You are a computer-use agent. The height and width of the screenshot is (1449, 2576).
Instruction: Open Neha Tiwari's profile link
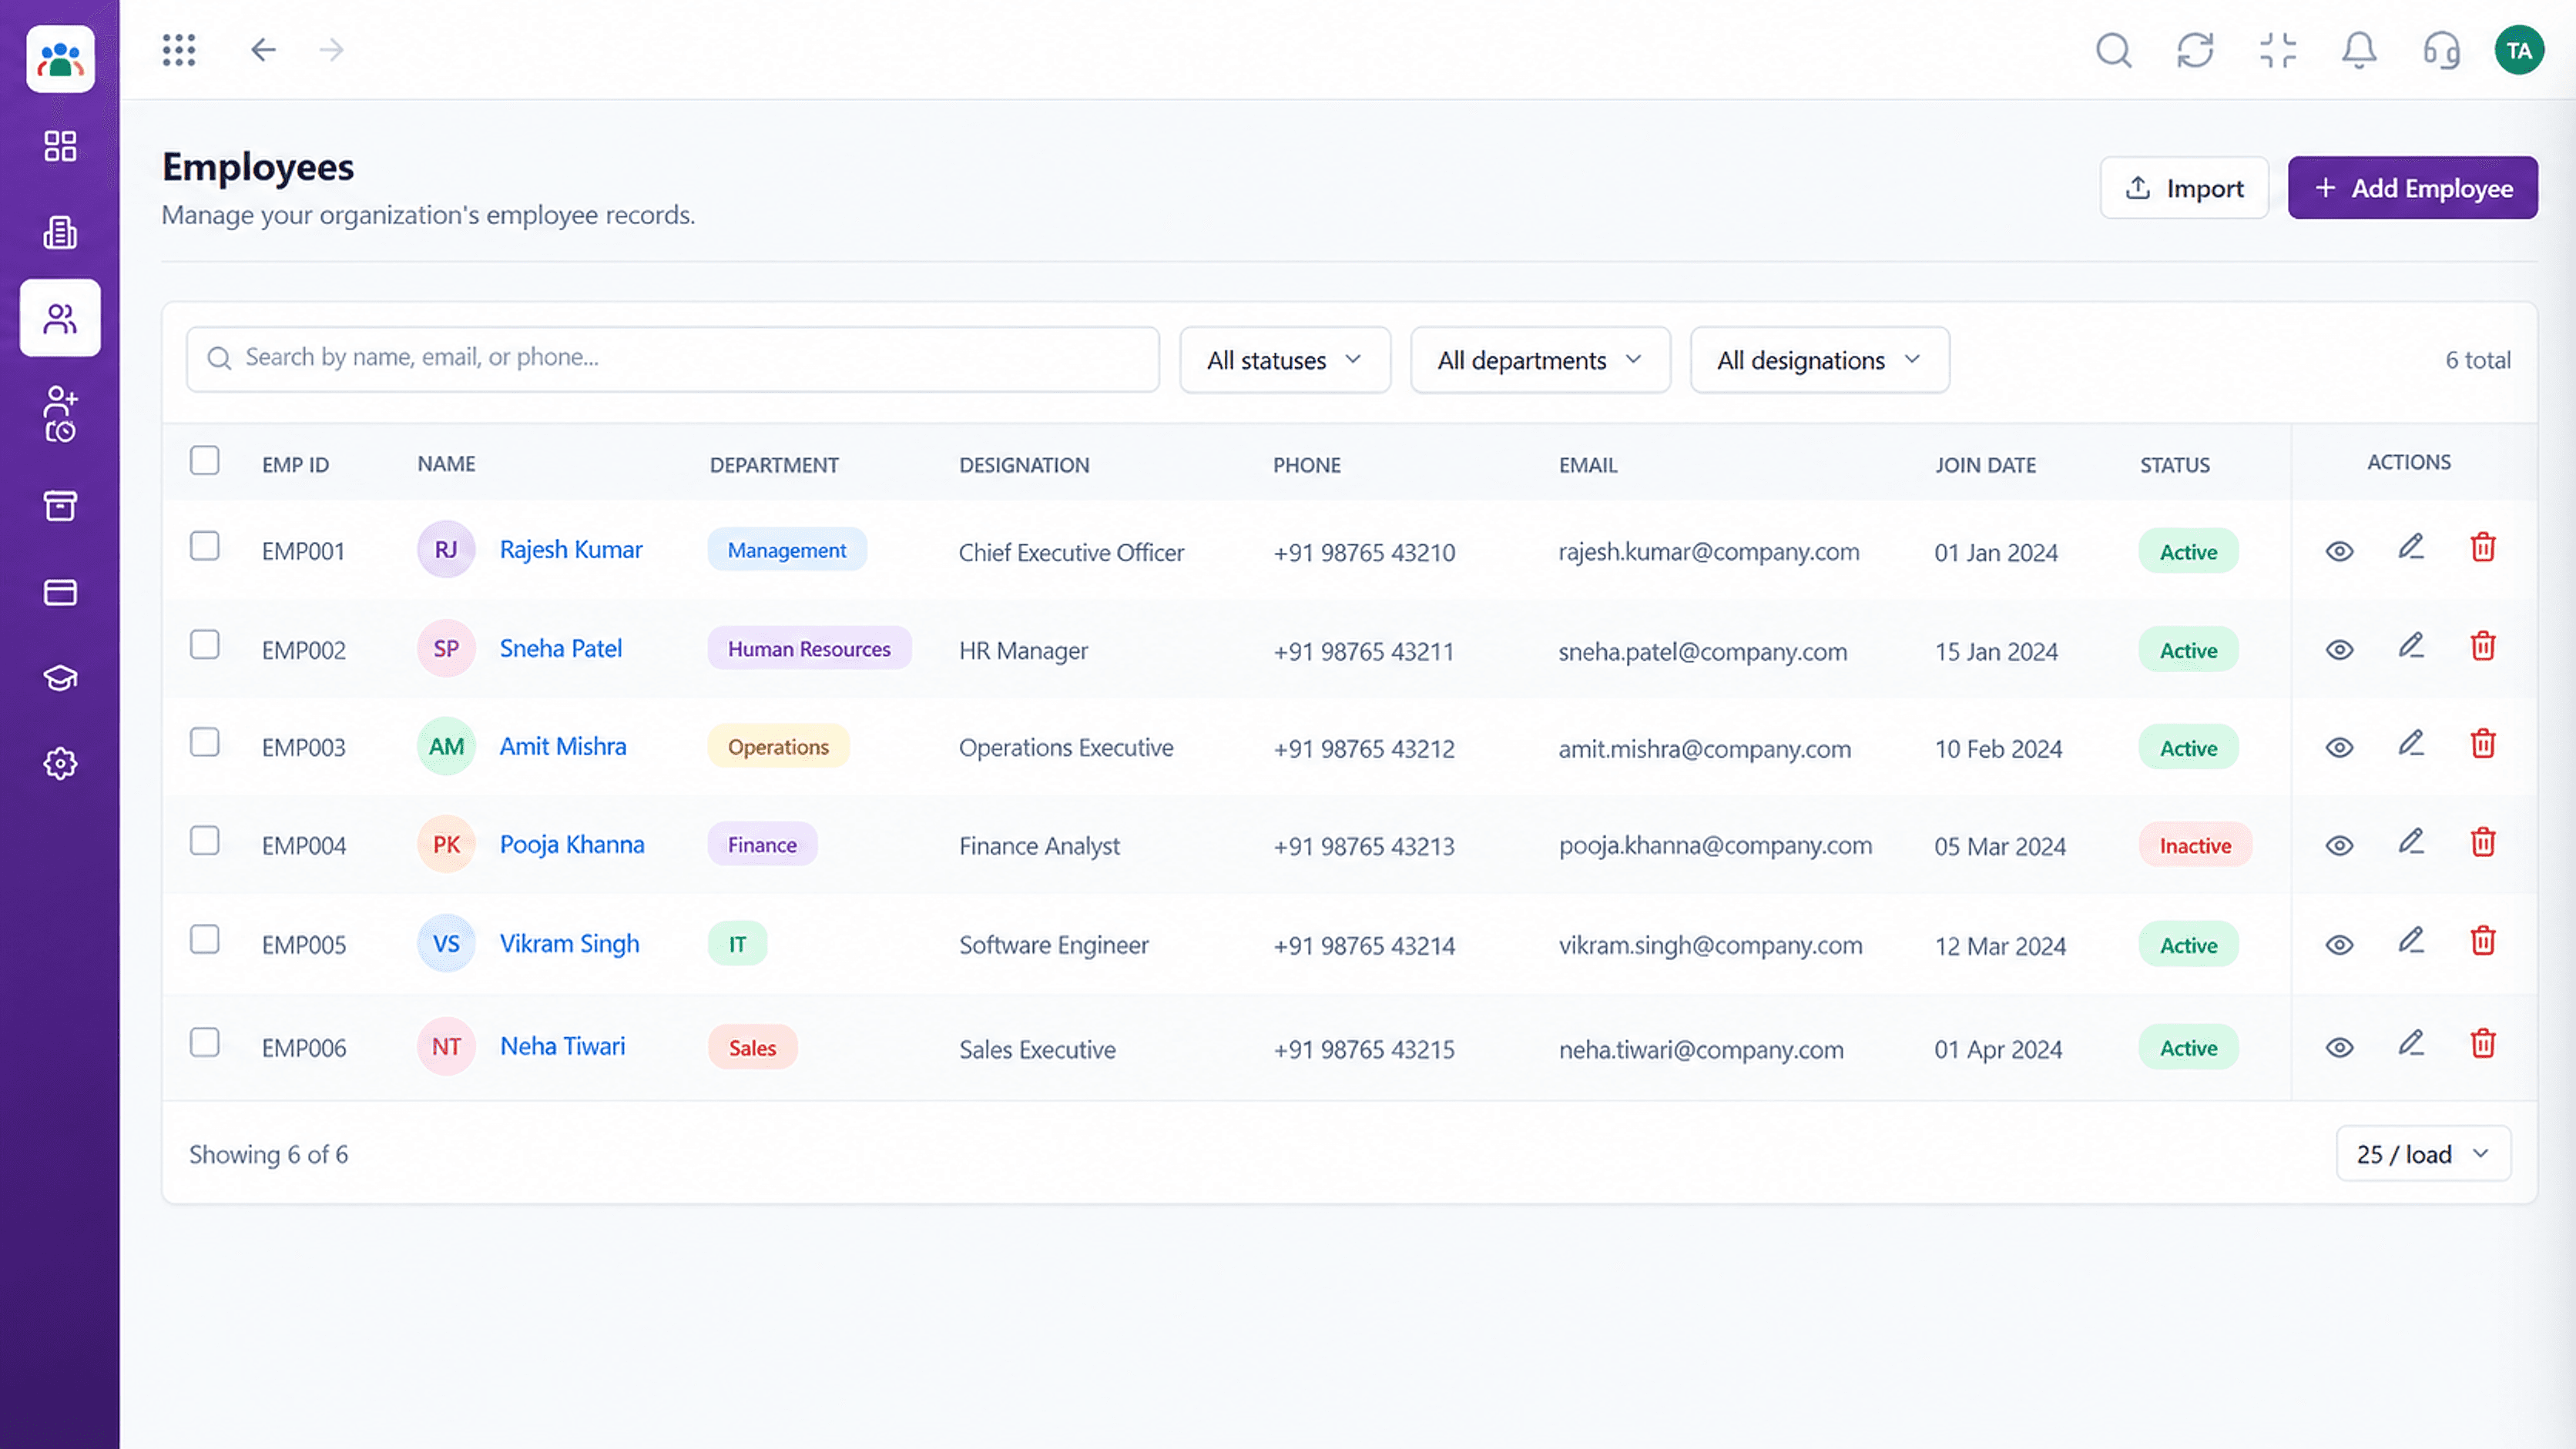562,1046
